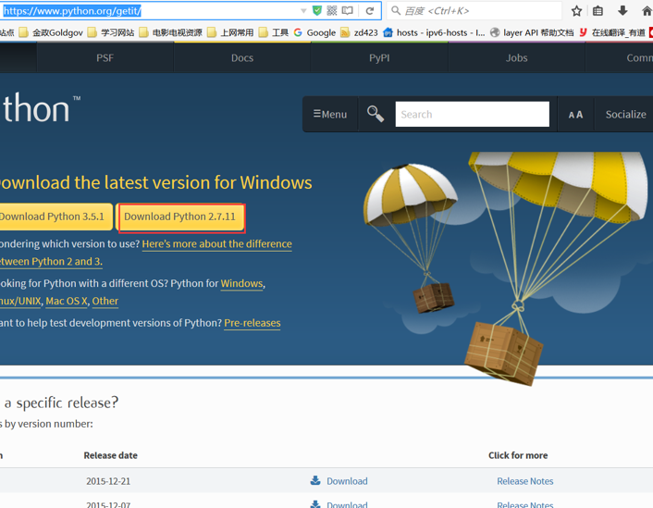Open downloads arrow icon

622,11
